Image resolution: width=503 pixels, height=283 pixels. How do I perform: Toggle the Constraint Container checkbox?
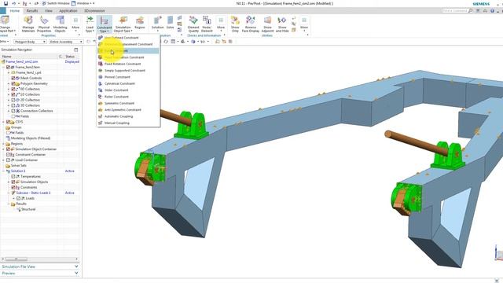(x=9, y=154)
